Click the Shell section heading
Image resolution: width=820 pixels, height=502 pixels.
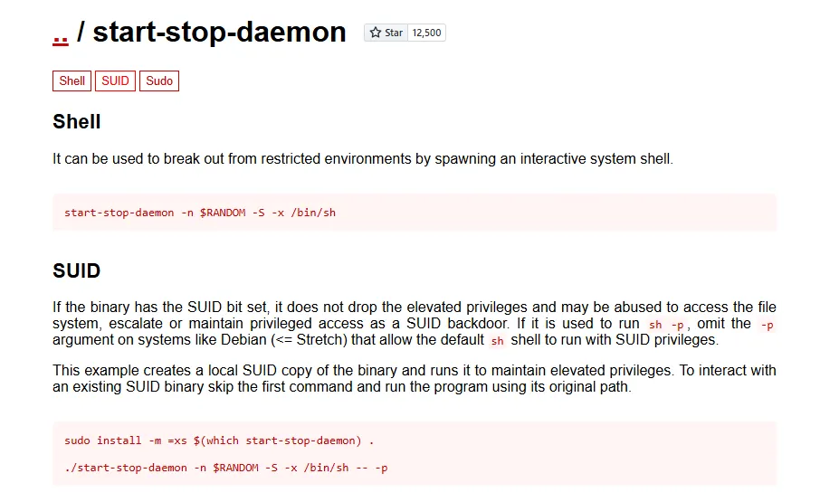point(77,122)
